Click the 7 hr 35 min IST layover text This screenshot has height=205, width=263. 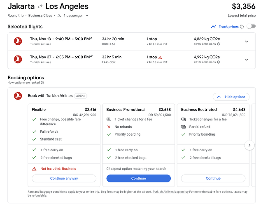[157, 62]
